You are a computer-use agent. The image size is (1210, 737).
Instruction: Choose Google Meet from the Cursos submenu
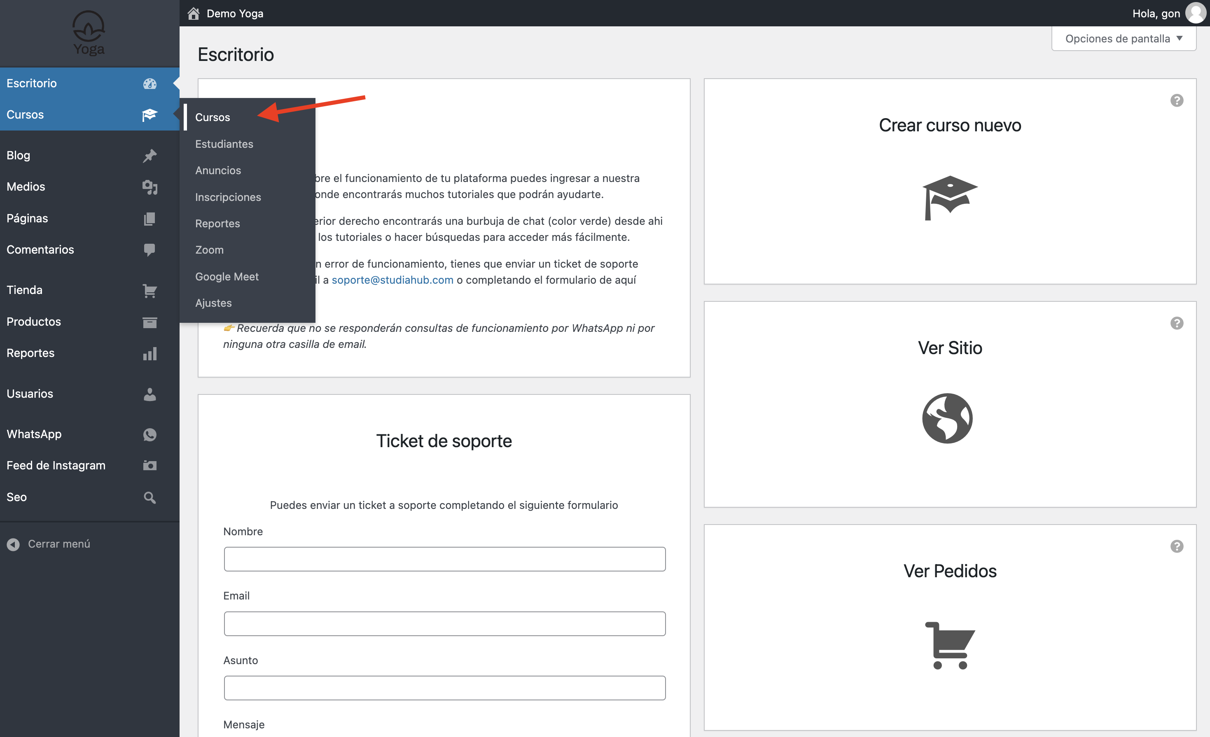click(x=227, y=276)
